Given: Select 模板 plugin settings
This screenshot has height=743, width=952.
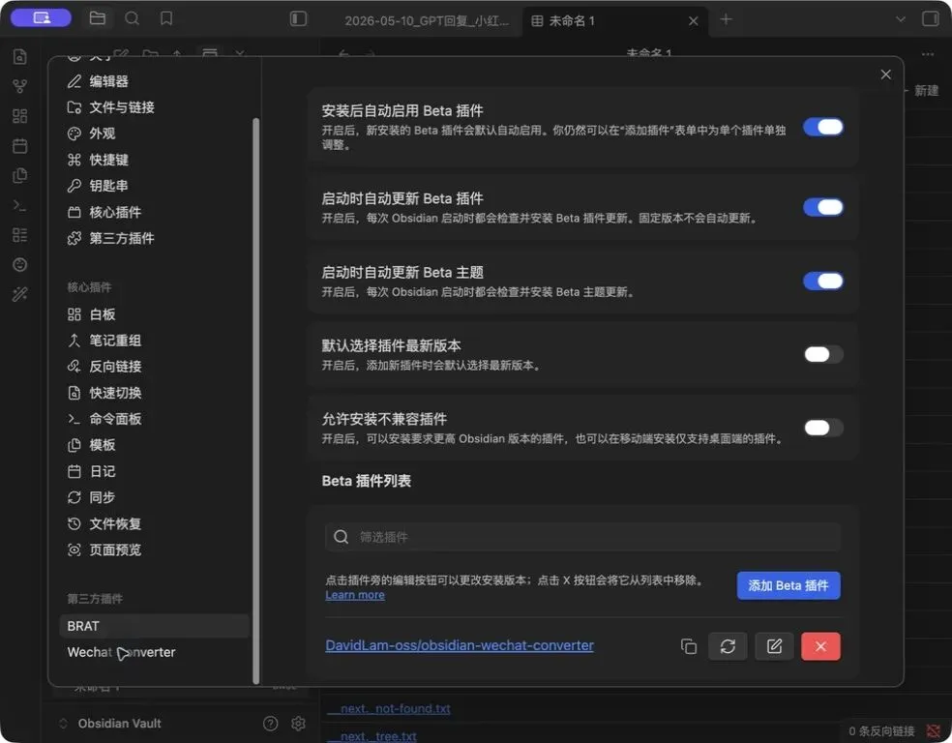Looking at the screenshot, I should (x=91, y=445).
